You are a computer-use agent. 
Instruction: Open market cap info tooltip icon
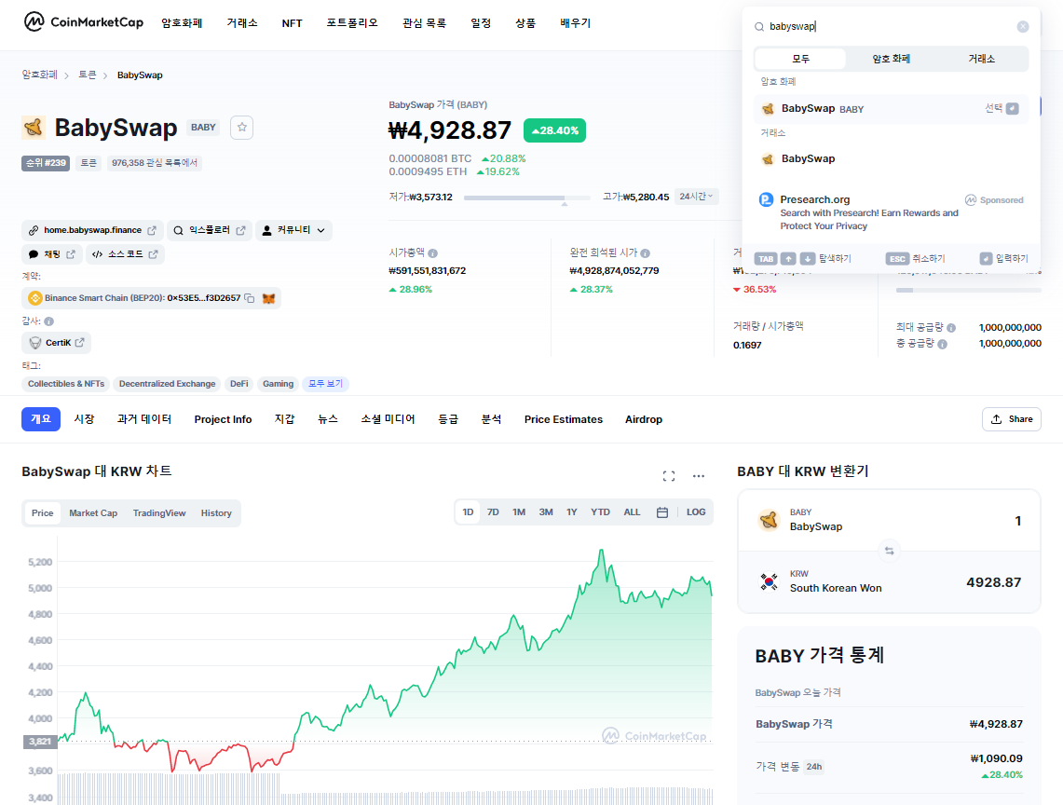coord(432,253)
